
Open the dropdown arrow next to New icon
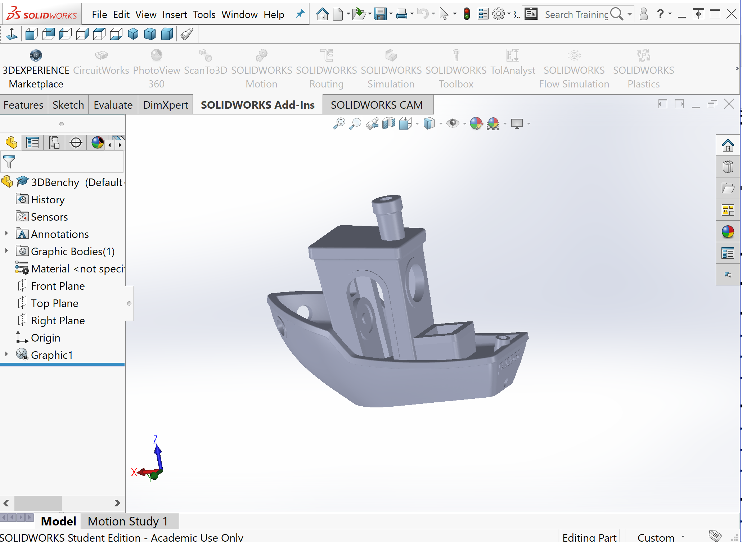348,14
